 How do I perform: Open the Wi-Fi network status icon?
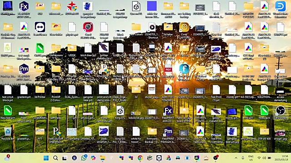[259, 158]
